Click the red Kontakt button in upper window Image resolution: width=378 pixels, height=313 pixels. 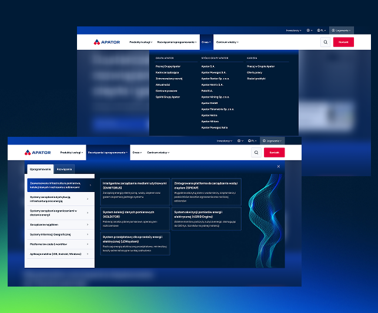click(x=343, y=42)
